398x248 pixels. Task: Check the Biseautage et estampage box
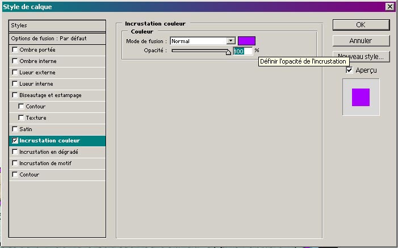coord(15,95)
